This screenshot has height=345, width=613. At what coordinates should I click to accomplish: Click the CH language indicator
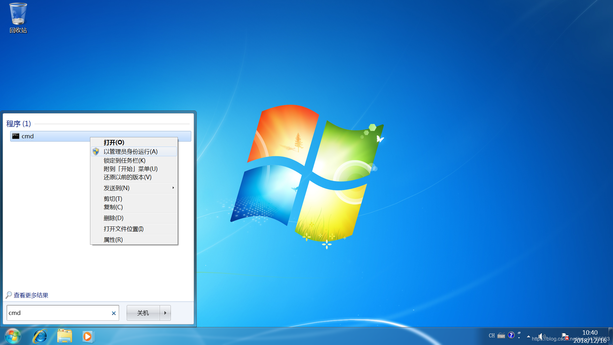pyautogui.click(x=491, y=336)
